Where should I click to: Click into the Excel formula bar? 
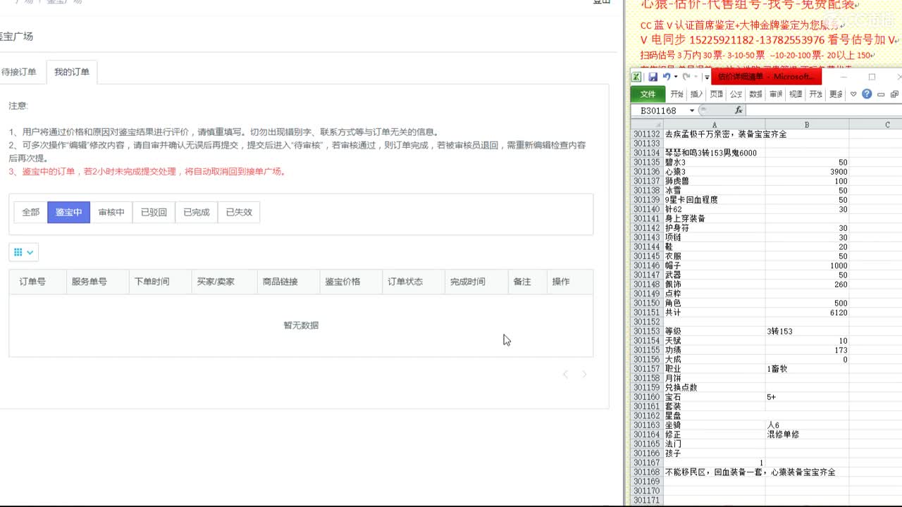[824, 111]
